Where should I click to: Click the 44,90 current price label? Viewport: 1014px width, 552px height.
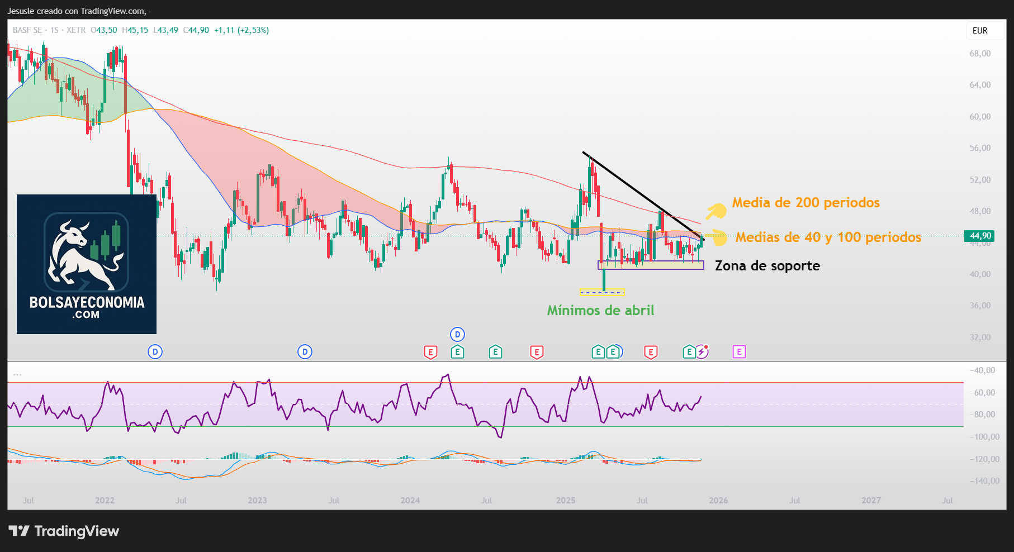pyautogui.click(x=979, y=236)
